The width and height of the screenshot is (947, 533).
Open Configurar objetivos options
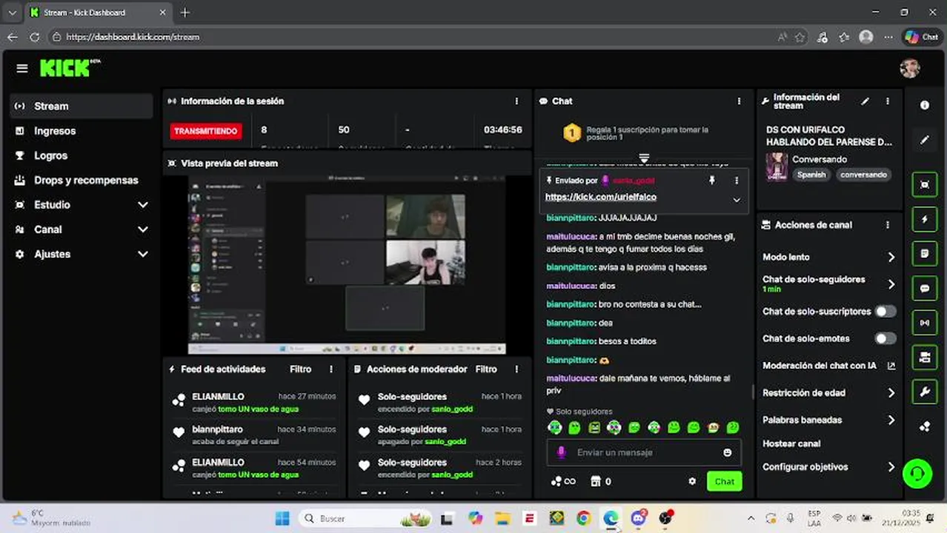829,467
